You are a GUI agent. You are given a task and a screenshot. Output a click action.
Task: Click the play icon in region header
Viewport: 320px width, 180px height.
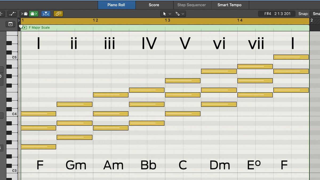(x=25, y=27)
